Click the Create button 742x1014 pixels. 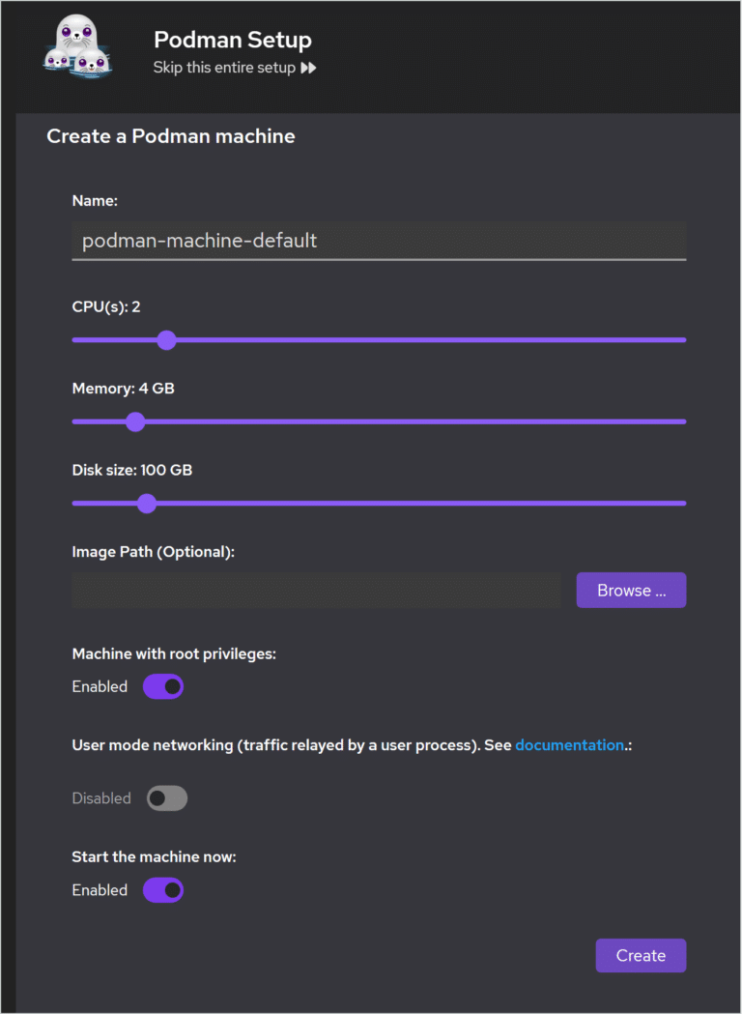[641, 955]
